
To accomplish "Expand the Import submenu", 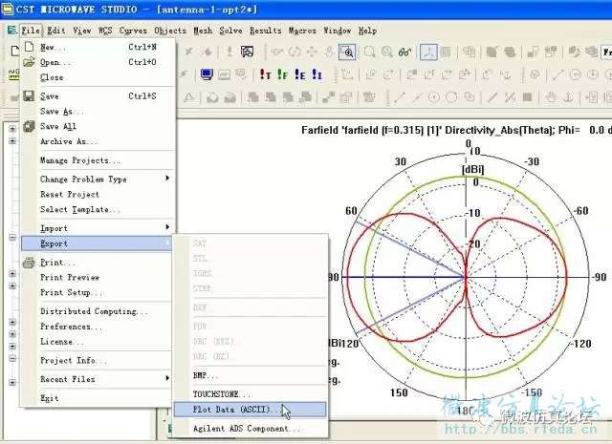I will coord(98,228).
